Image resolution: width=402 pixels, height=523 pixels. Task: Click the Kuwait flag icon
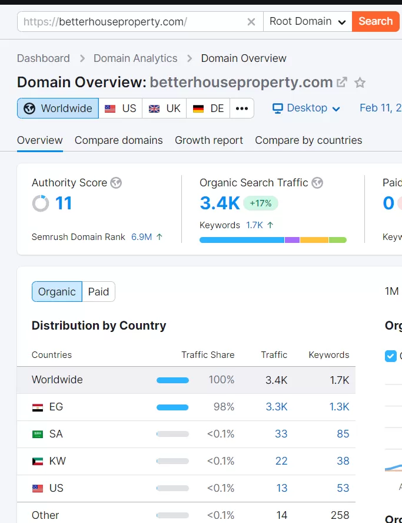(x=38, y=461)
